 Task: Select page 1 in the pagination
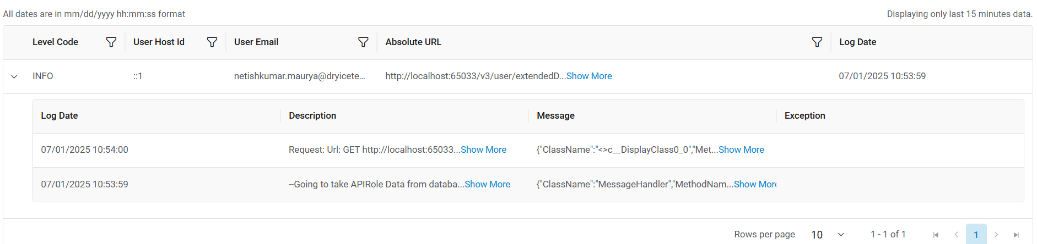click(976, 235)
